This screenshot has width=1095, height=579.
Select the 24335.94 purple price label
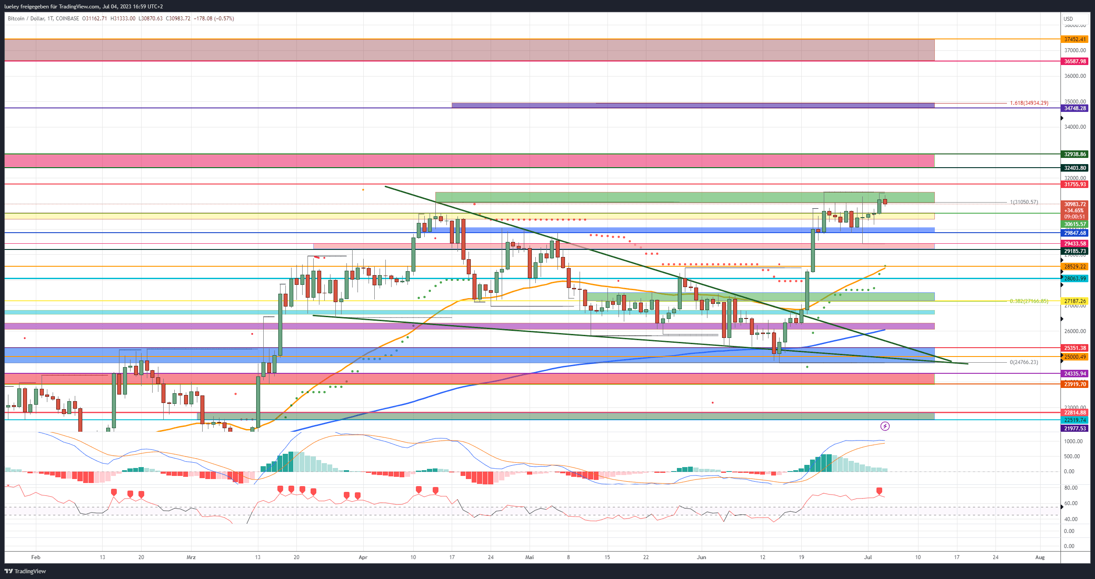[x=1075, y=374]
